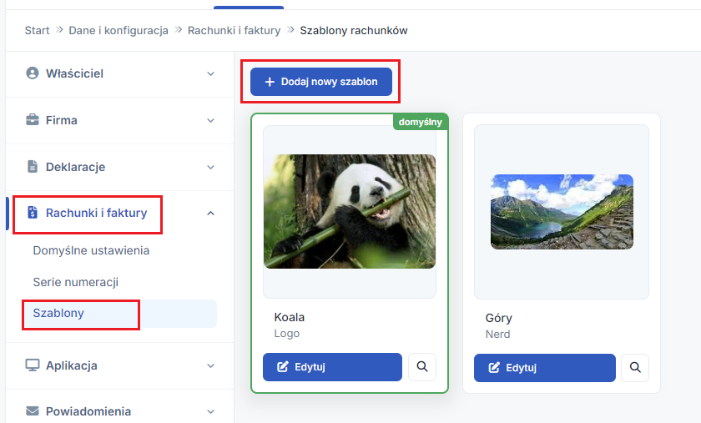Click the Rachunki i faktury invoice icon
Viewport: 701px width, 423px height.
[33, 213]
